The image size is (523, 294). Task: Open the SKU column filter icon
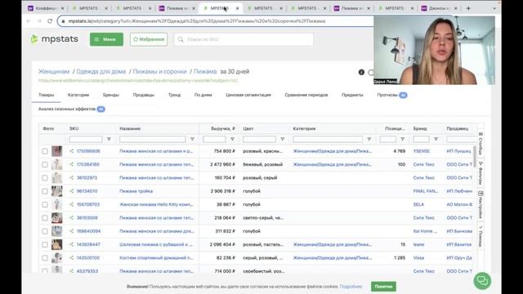(109, 139)
